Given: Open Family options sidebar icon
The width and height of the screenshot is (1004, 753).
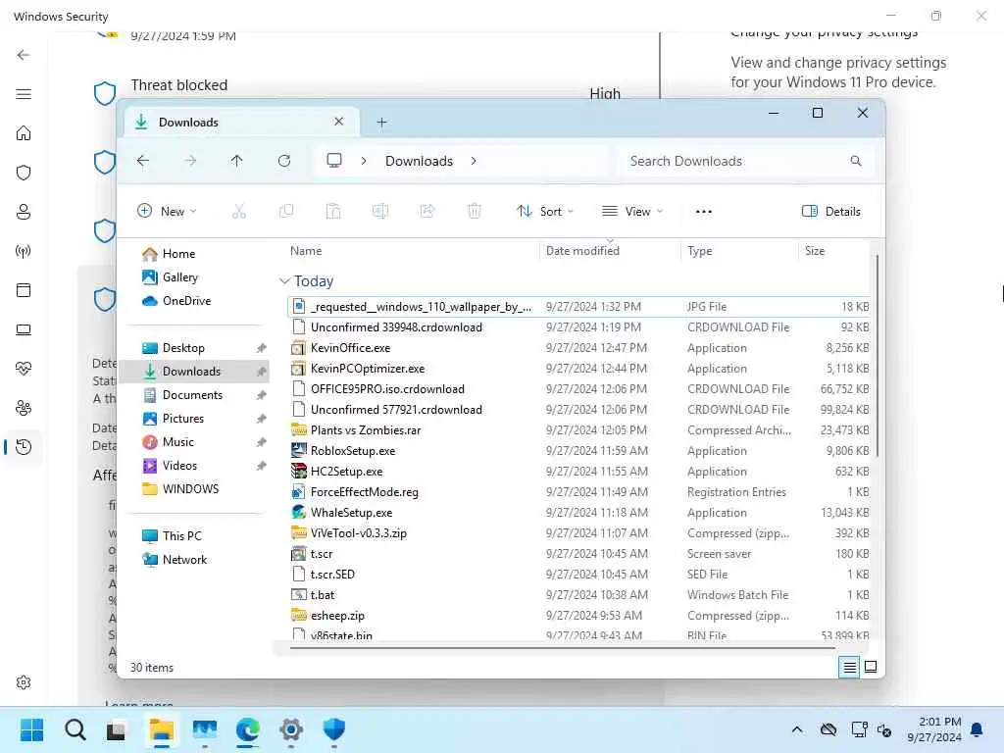Looking at the screenshot, I should coord(24,408).
